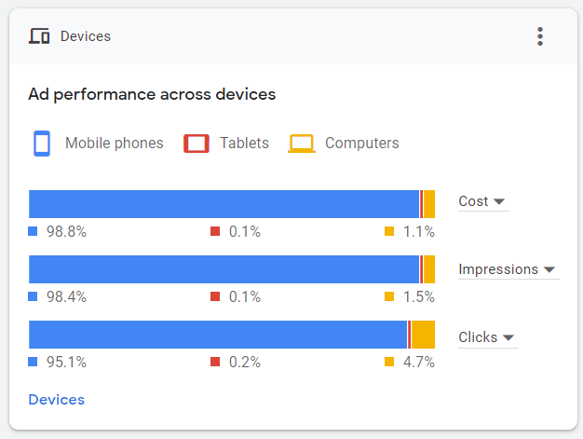
Task: Select the Mobile phones device icon
Action: tap(42, 144)
